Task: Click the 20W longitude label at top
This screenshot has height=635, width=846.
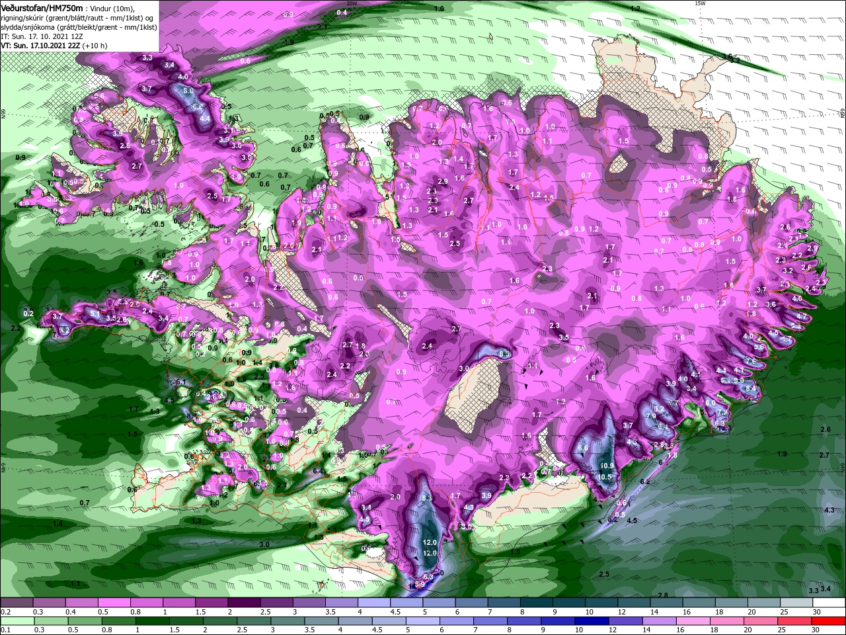Action: (x=351, y=3)
